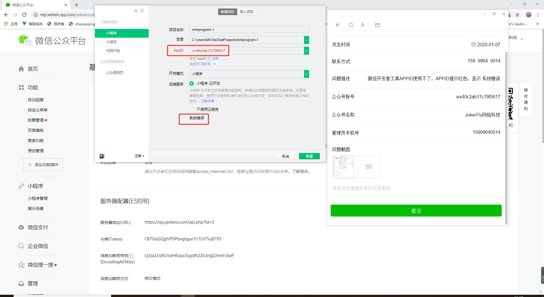Click the help icon beside 消息加解密密钥
Screen dimensions: 544x297
(131, 256)
